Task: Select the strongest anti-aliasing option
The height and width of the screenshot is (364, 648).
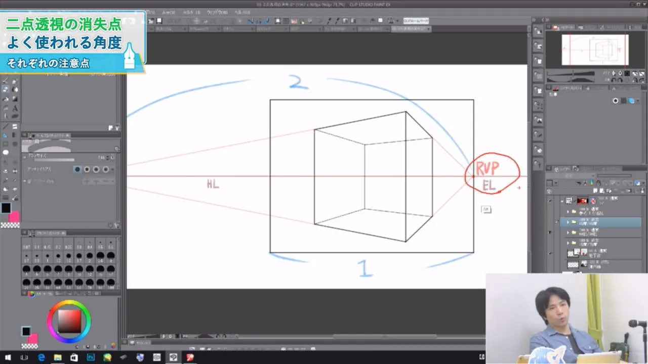Action: (106, 169)
